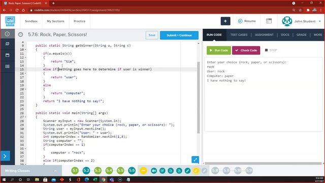The height and width of the screenshot is (183, 325).
Task: Open Windows Start menu
Action: tap(4, 179)
